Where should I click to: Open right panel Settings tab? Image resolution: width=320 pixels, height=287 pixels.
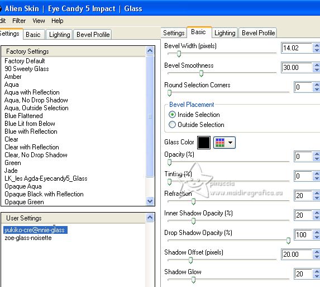(174, 33)
